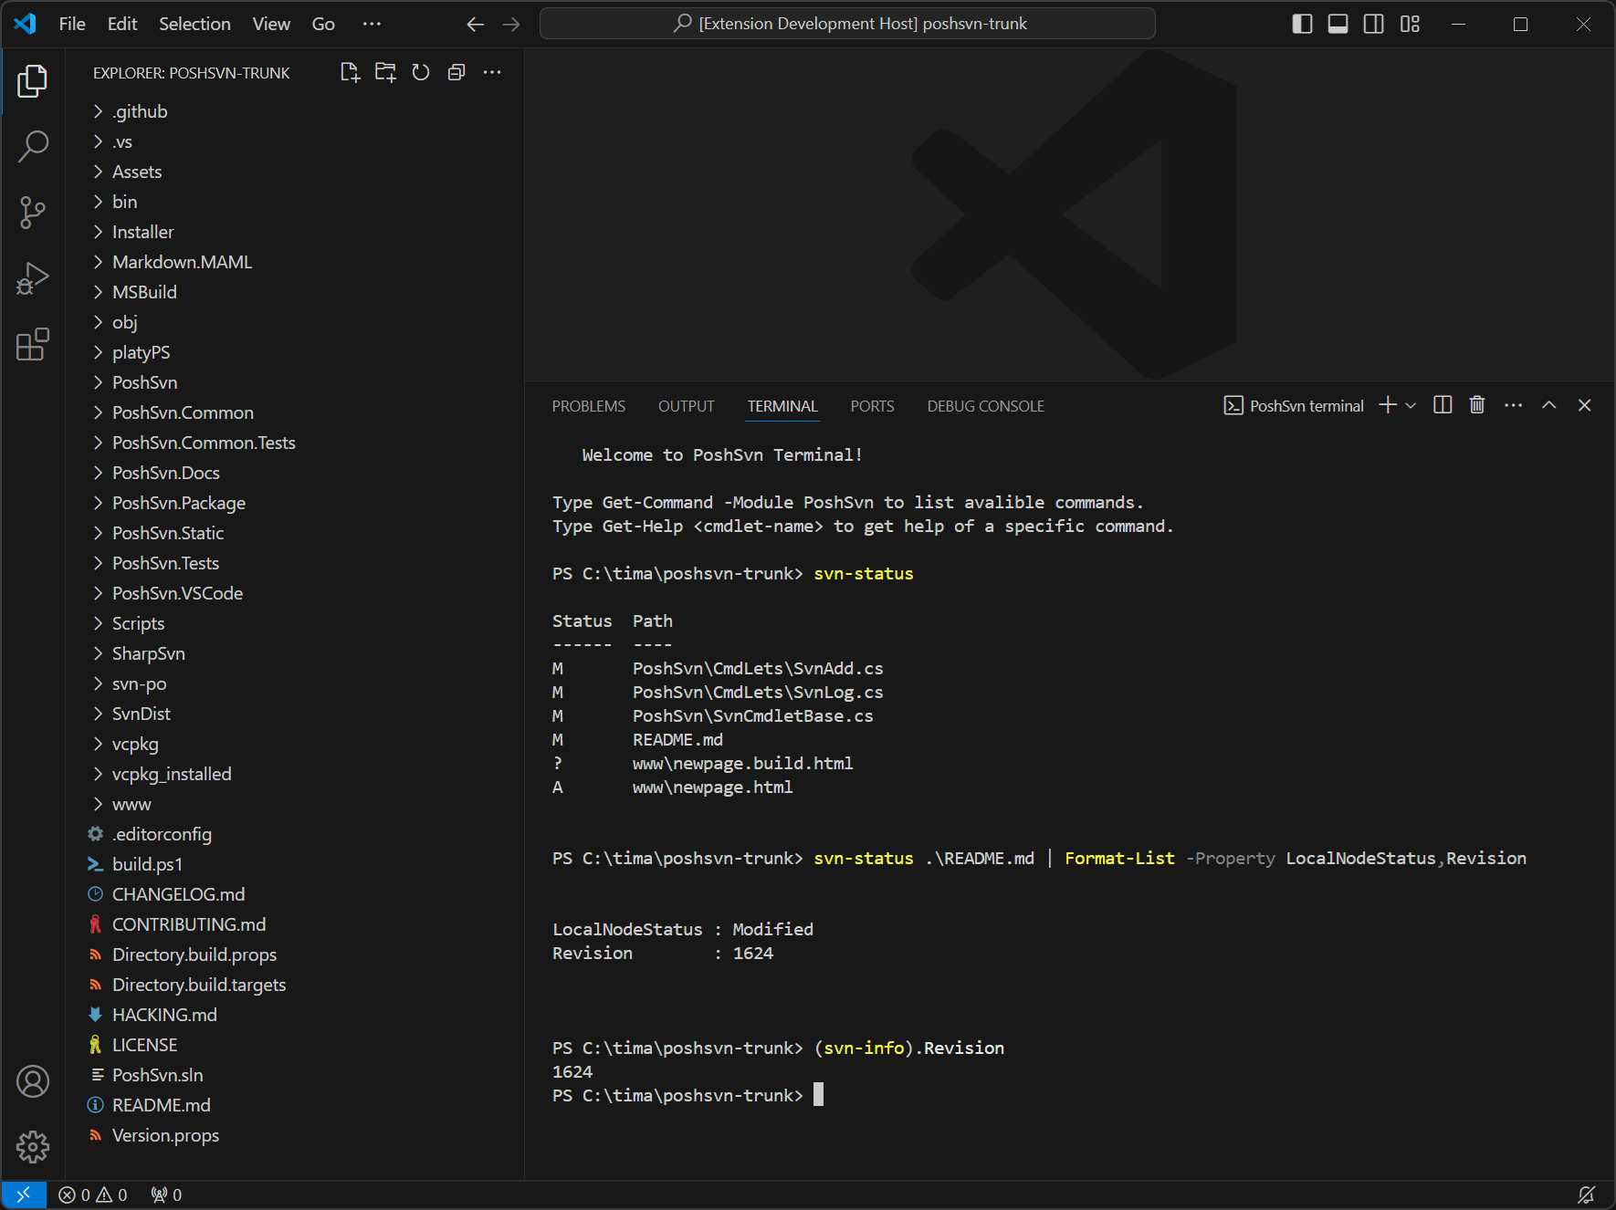Kill terminal with trash icon
The height and width of the screenshot is (1210, 1616).
(1477, 405)
